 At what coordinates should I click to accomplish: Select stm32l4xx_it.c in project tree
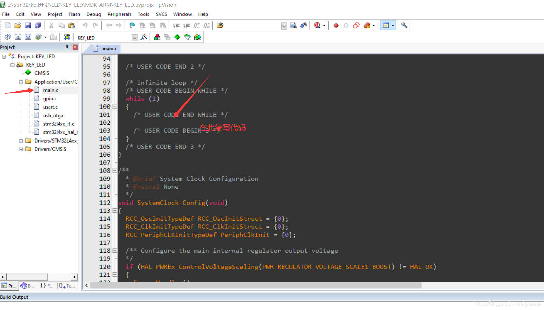[x=58, y=124]
